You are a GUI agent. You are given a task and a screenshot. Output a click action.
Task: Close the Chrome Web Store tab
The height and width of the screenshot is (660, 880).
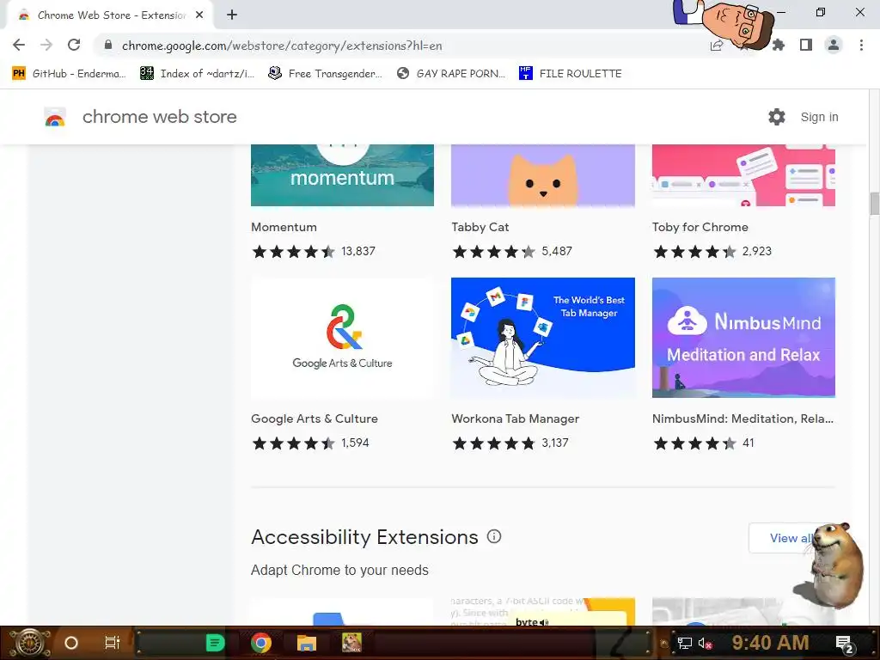pos(199,15)
